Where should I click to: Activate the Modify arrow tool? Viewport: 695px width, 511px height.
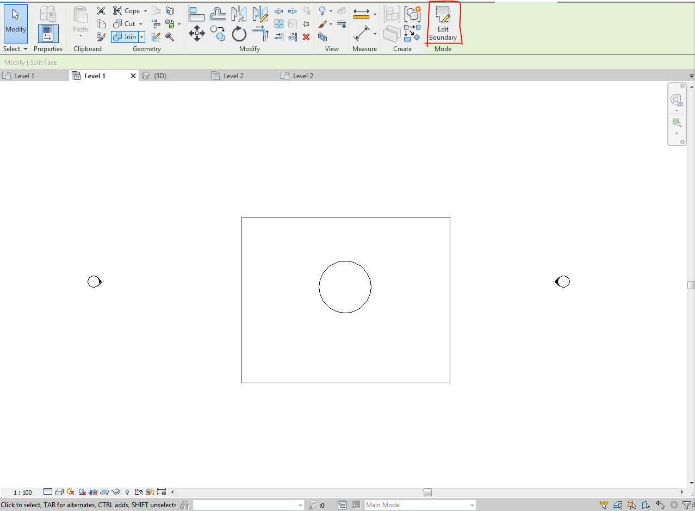pos(16,24)
